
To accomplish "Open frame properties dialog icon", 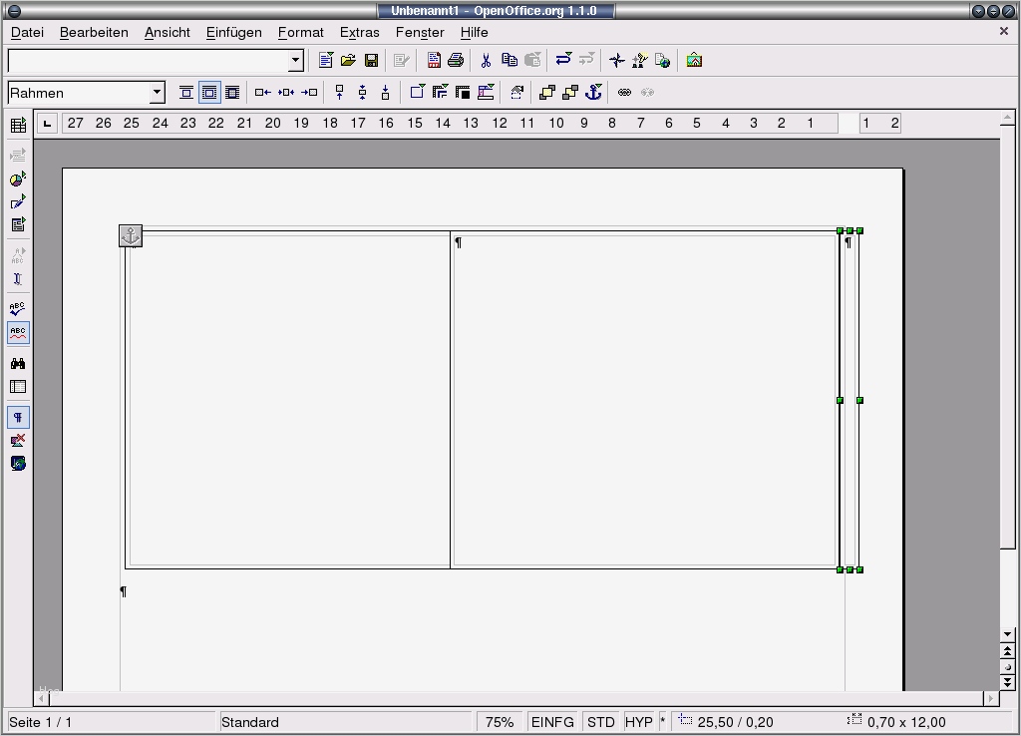I will click(517, 93).
